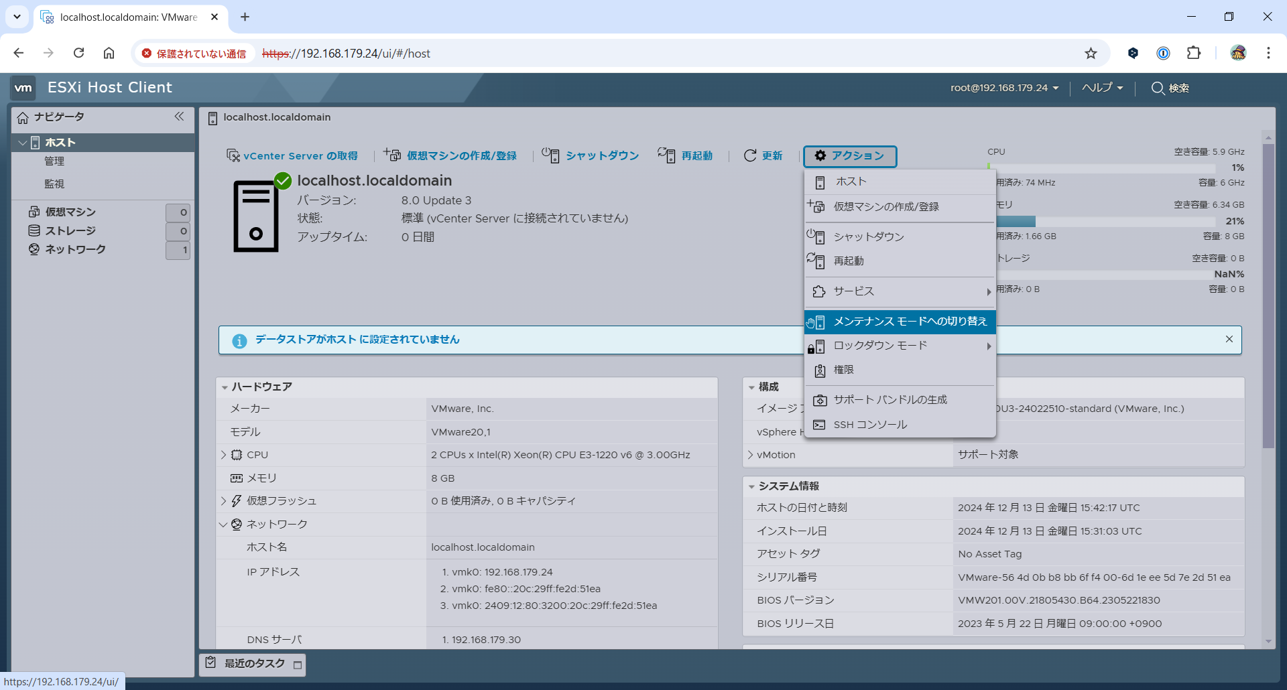Screen dimensions: 1287x690
Task: Click the vCenter Server 取得 icon
Action: coord(233,155)
